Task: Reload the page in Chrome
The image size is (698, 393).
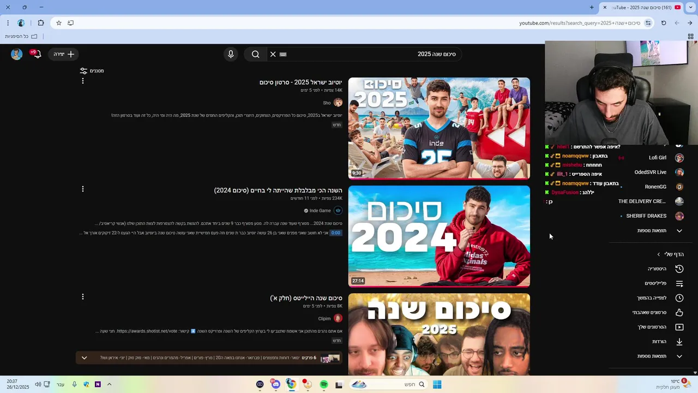Action: (x=664, y=23)
